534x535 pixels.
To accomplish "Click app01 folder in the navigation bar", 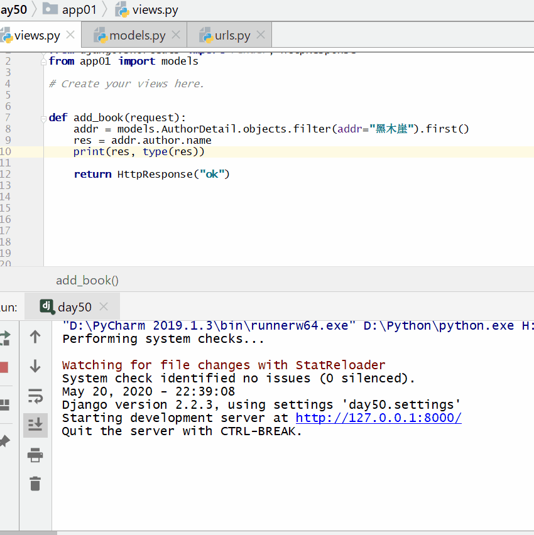I will pyautogui.click(x=79, y=10).
